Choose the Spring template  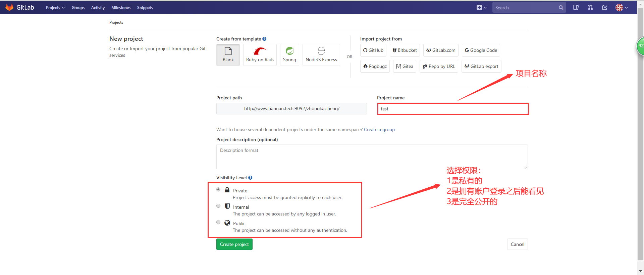pyautogui.click(x=289, y=55)
